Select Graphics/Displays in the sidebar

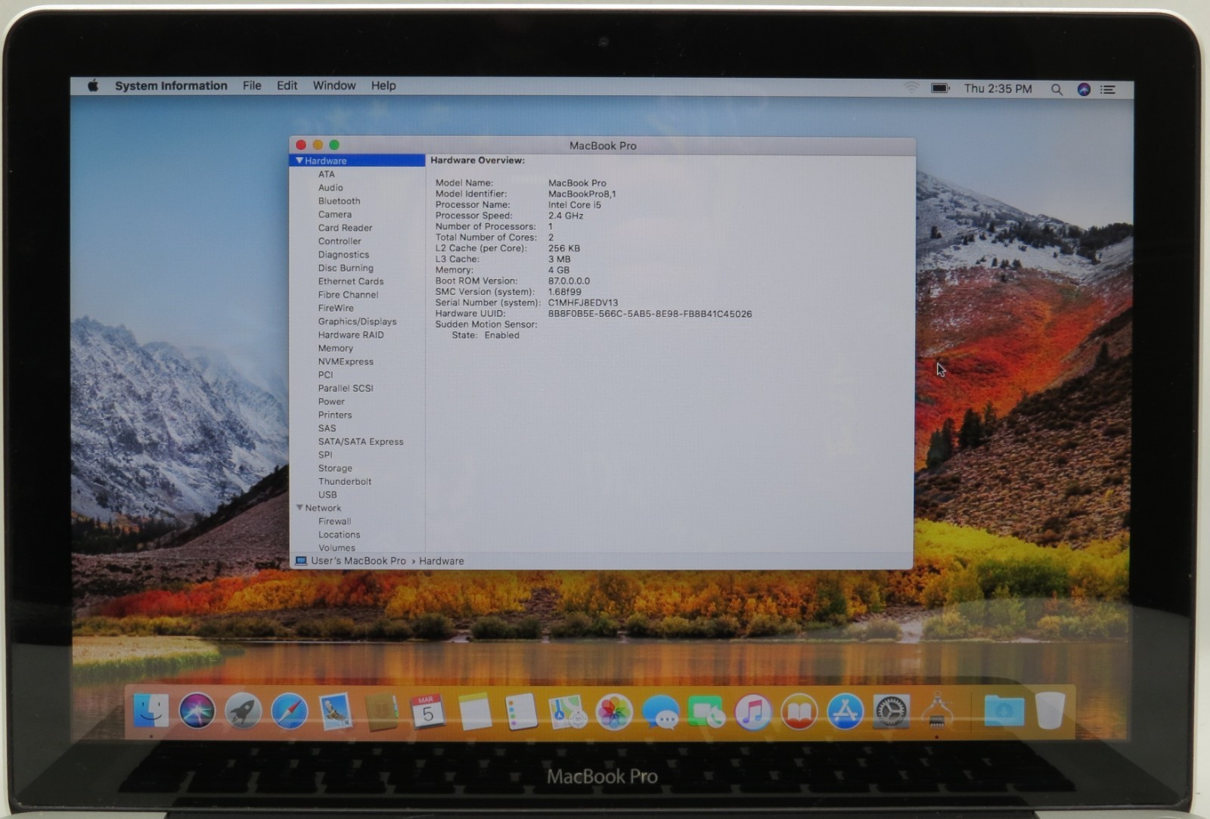[357, 321]
